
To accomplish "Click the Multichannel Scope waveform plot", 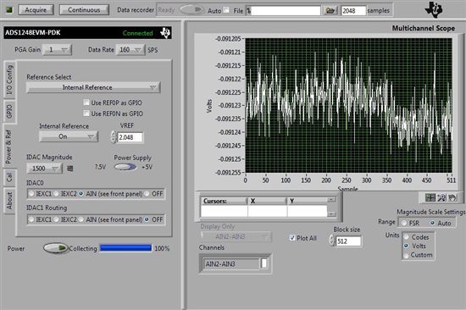I will 349,105.
